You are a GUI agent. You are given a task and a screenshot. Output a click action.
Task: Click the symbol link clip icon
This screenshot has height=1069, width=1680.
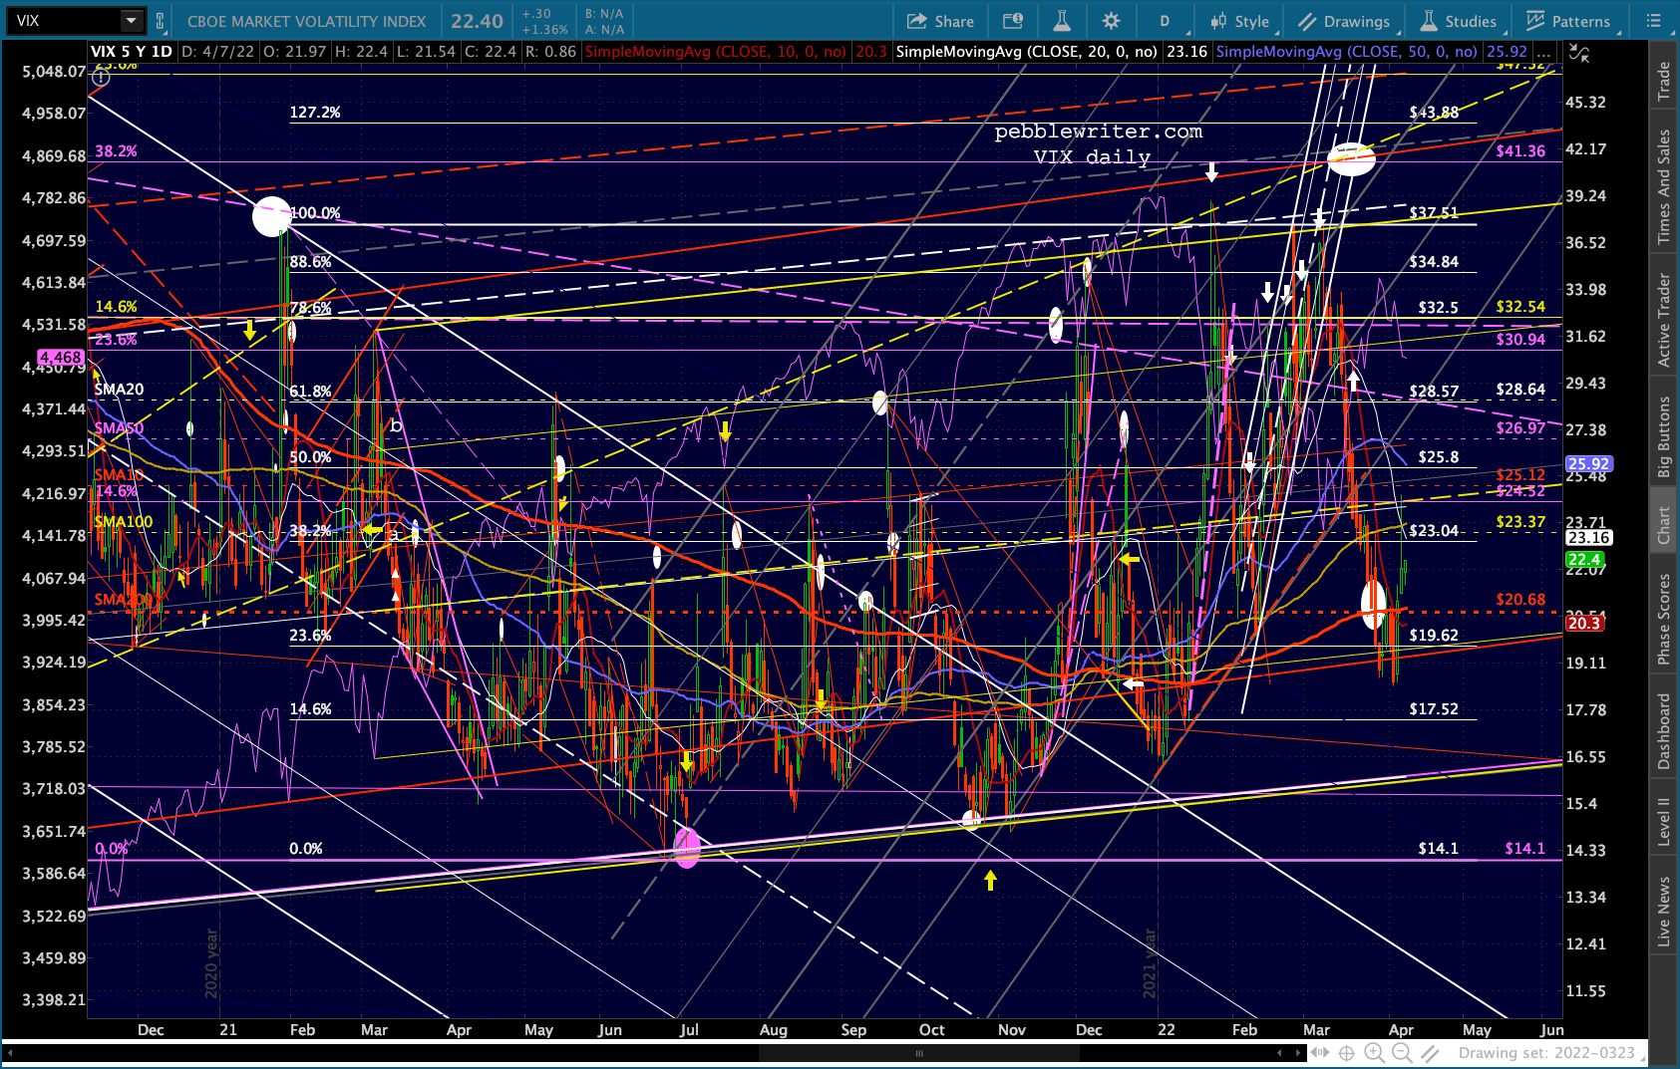(x=160, y=21)
